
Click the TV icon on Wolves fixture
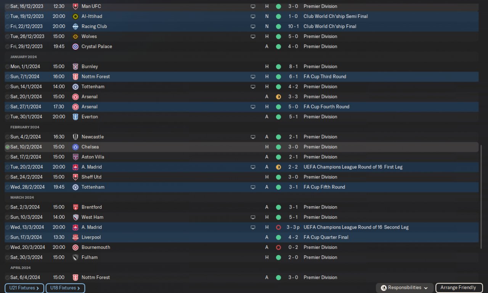[x=253, y=37]
